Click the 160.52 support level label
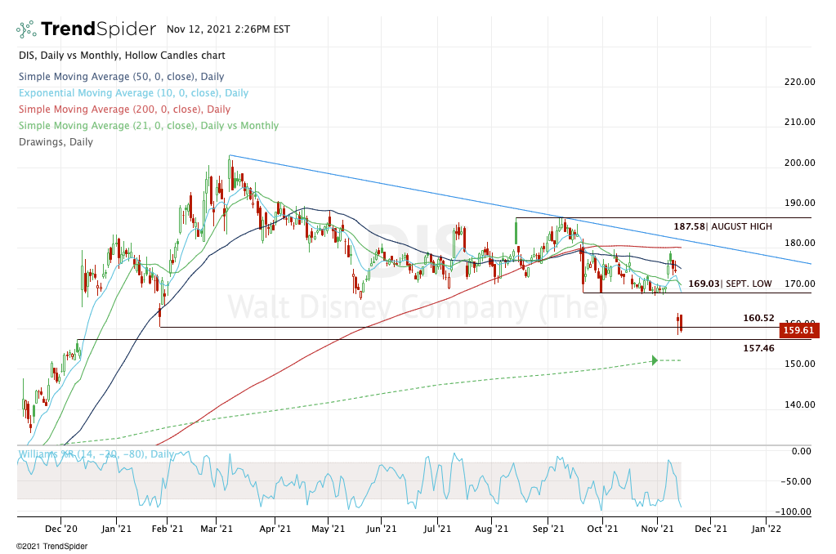 [x=758, y=318]
